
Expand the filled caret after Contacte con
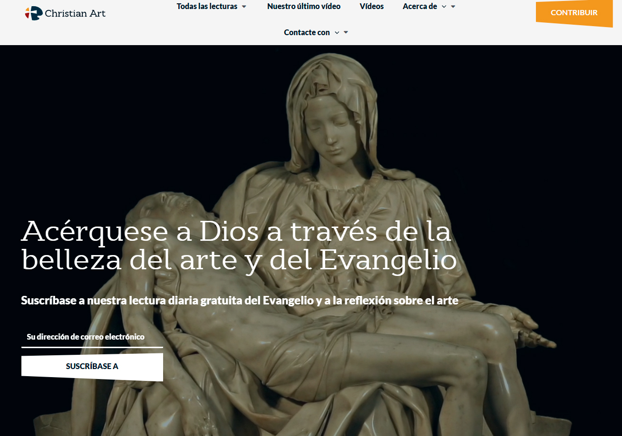coord(346,32)
